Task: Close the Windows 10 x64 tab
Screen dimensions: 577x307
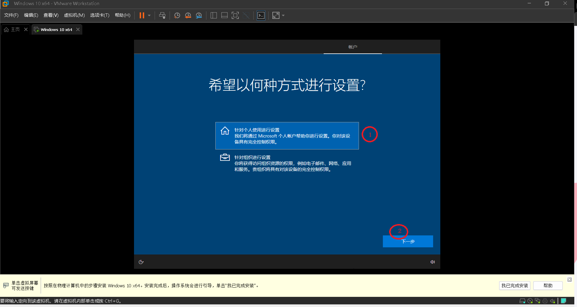Action: tap(78, 29)
